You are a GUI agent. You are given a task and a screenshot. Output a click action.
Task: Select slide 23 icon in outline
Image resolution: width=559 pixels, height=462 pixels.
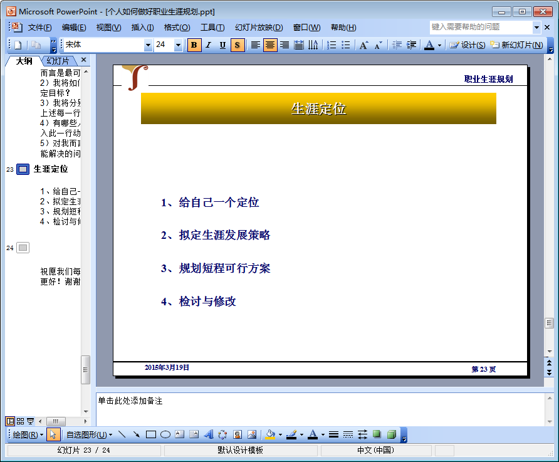(x=23, y=169)
